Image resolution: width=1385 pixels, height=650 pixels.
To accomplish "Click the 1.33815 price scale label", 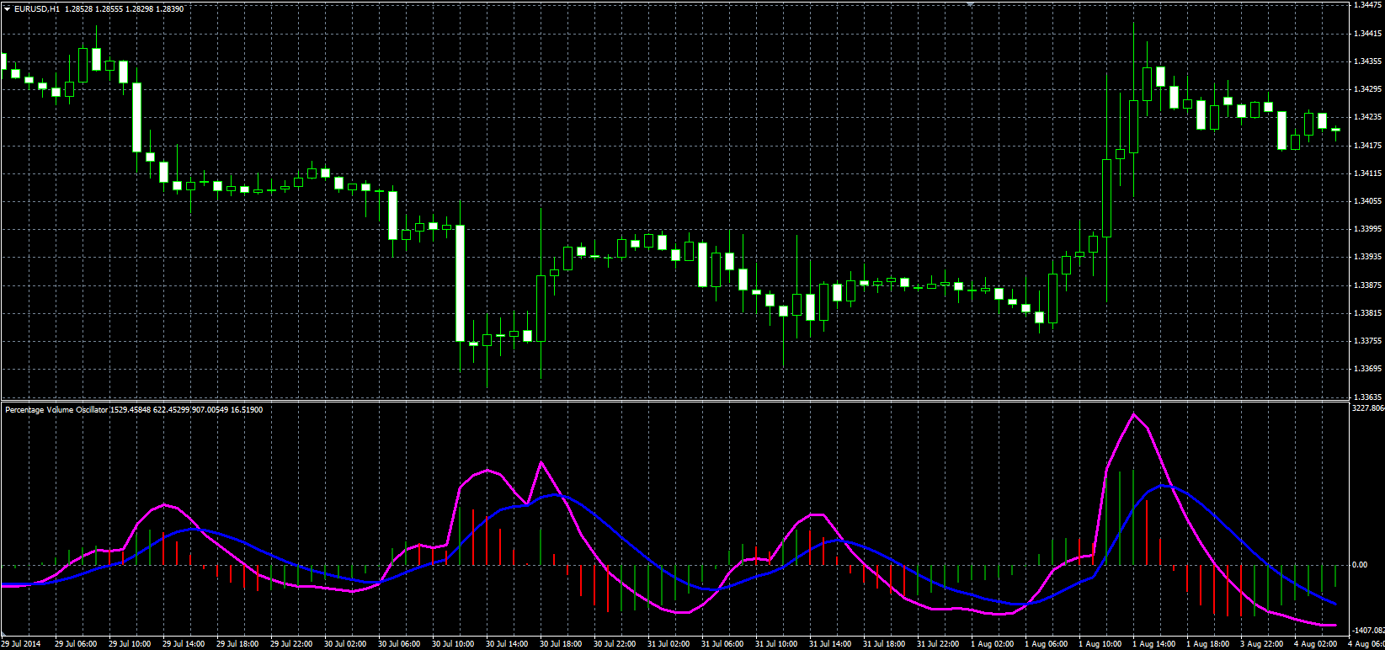I will [x=1367, y=313].
